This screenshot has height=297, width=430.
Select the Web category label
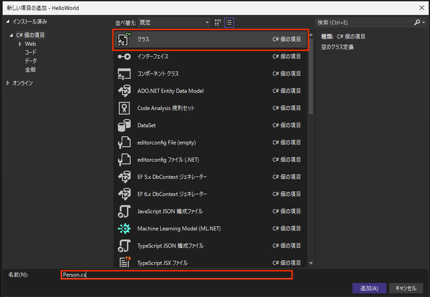click(30, 44)
